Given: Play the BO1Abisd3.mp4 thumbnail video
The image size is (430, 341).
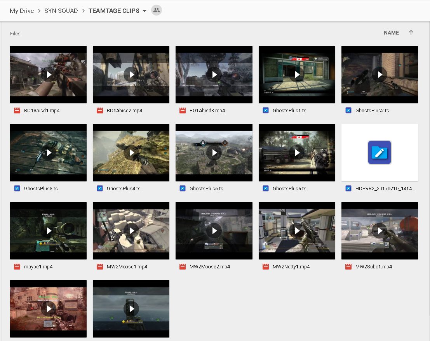Looking at the screenshot, I should (214, 75).
